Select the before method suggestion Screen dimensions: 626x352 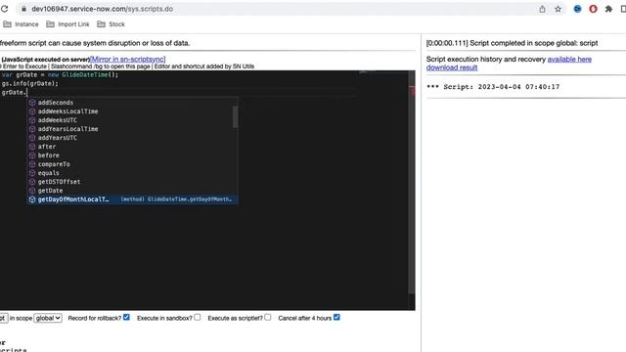point(133,155)
